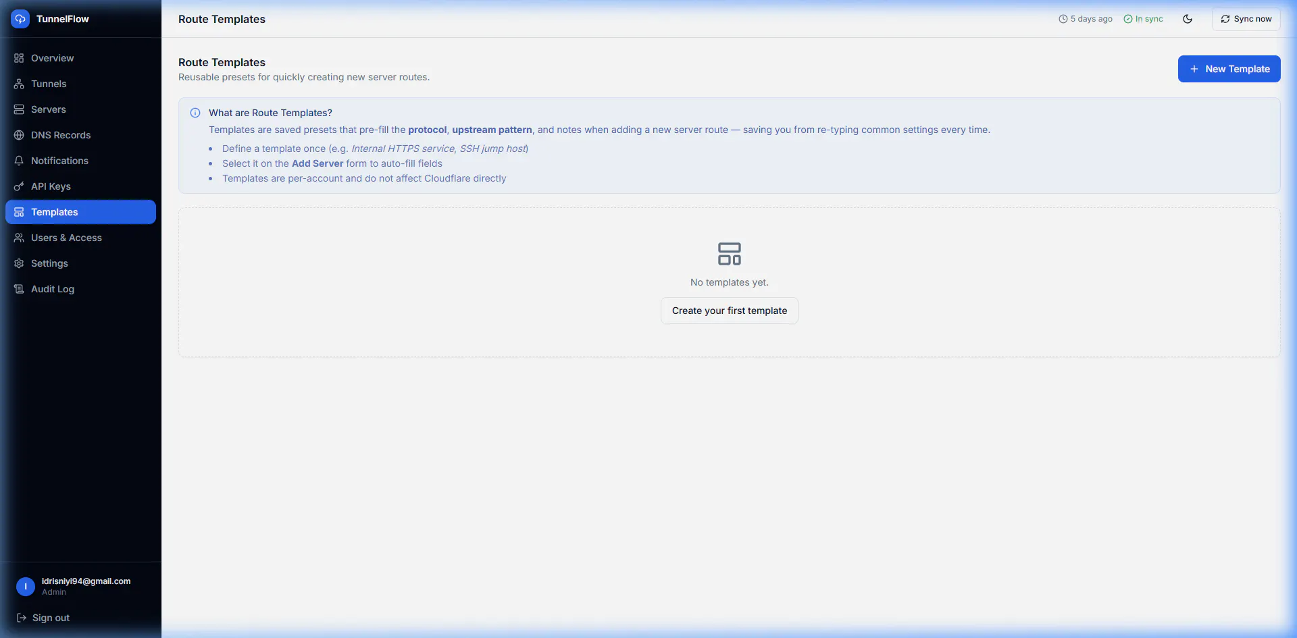
Task: Select API Keys in the sidebar
Action: click(x=80, y=186)
